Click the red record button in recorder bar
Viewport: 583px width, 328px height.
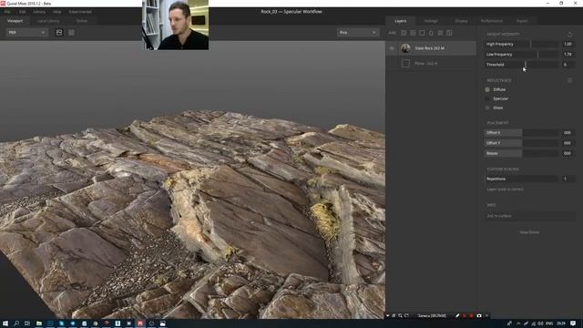(471, 316)
